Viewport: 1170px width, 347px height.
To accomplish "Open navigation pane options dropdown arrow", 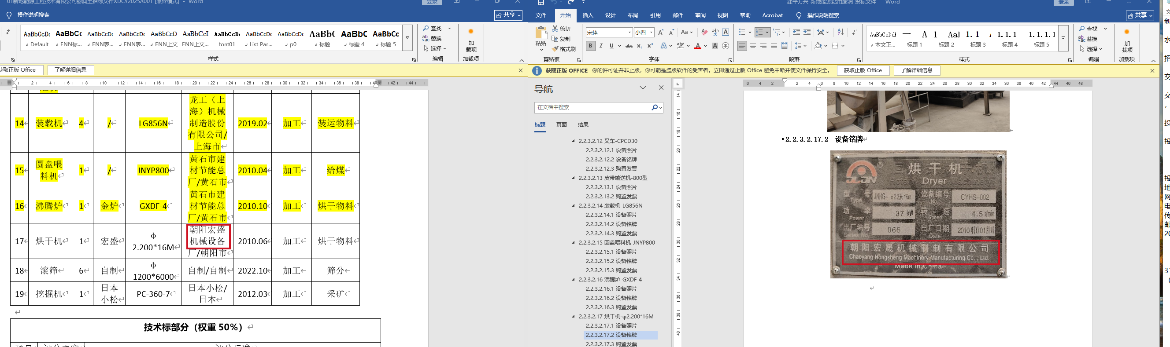I will (643, 88).
